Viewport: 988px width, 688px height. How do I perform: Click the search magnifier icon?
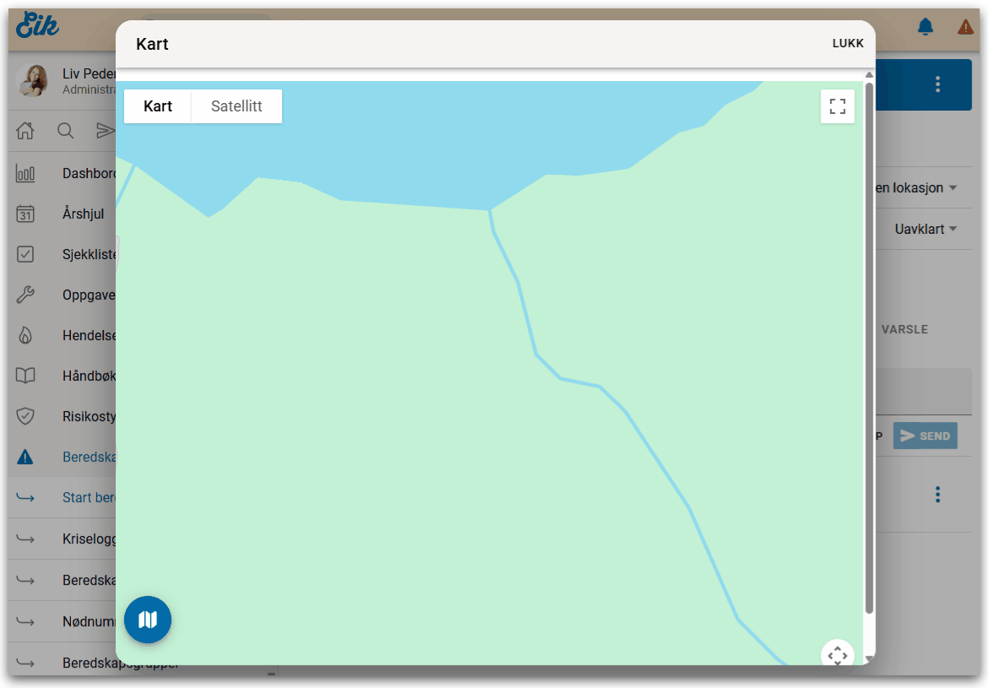tap(65, 130)
